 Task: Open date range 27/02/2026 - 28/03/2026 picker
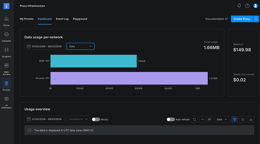45,119
